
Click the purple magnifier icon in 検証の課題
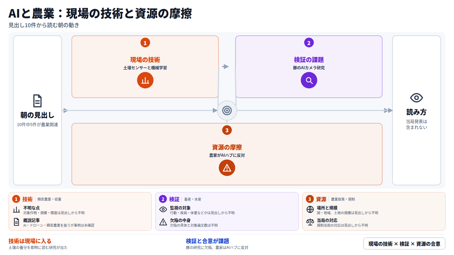coord(309,80)
